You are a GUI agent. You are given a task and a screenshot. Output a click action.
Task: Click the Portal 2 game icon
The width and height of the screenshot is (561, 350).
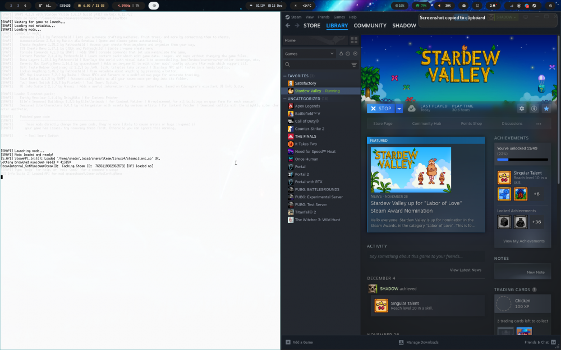(291, 174)
